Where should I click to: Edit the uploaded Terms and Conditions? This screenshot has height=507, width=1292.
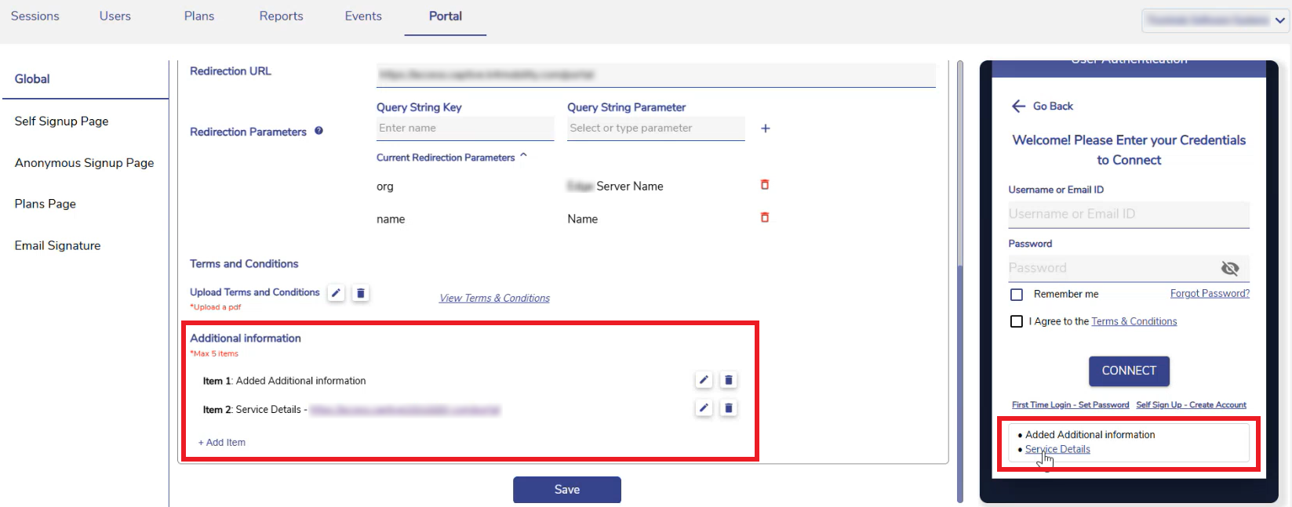(x=336, y=293)
